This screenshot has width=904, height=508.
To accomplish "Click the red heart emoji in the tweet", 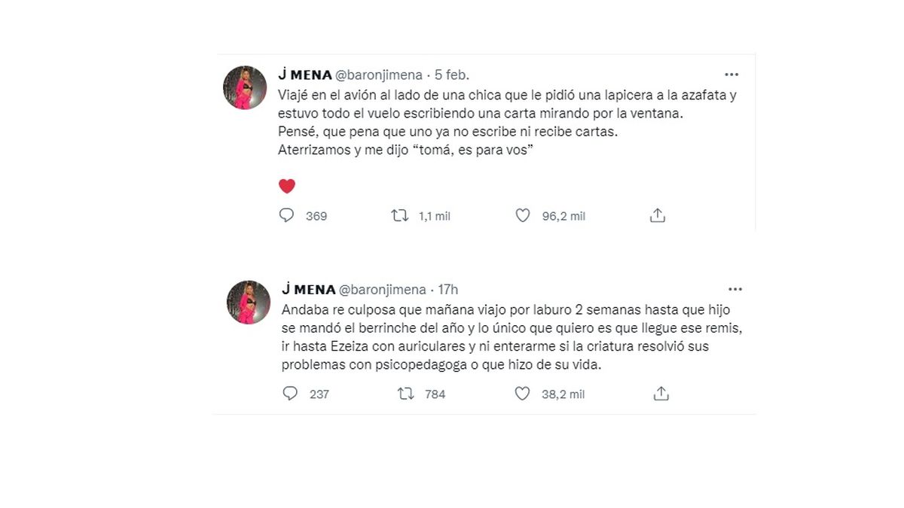I will (287, 186).
